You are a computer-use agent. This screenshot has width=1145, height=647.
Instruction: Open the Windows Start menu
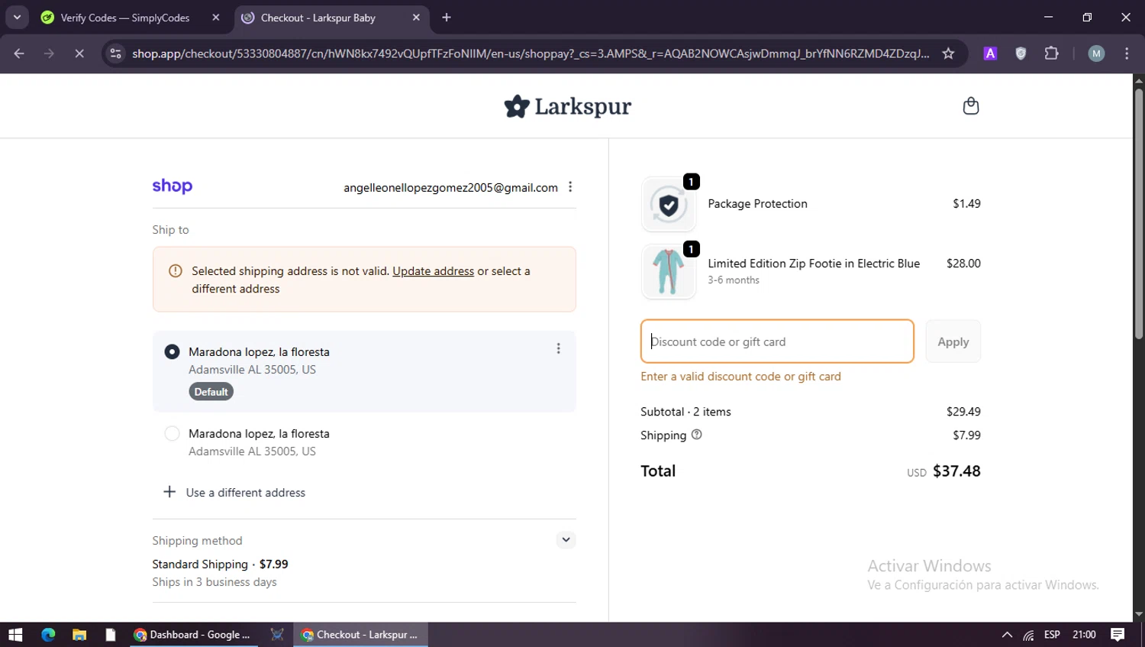coord(15,635)
